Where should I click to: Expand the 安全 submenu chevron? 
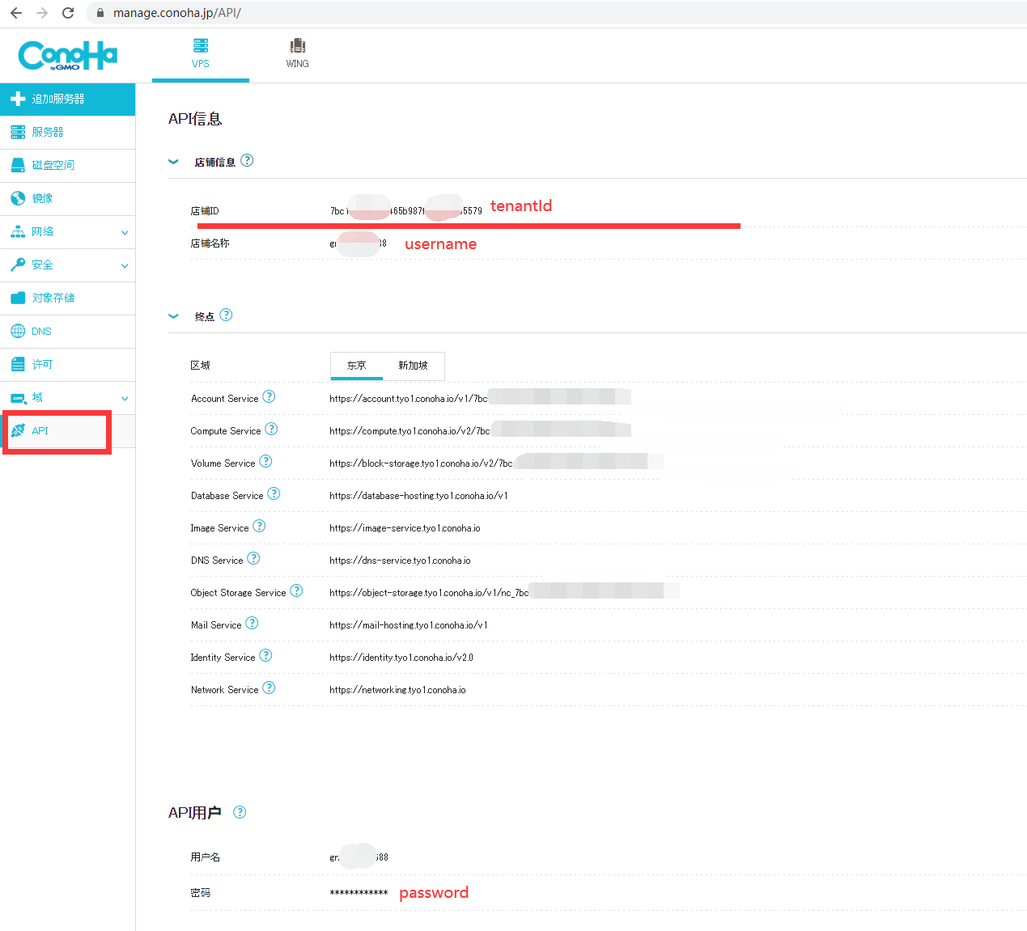coord(125,266)
